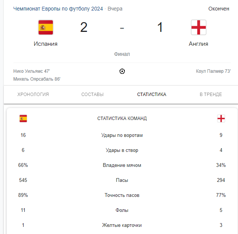Click the goal ball icon between scorers

tap(122, 71)
